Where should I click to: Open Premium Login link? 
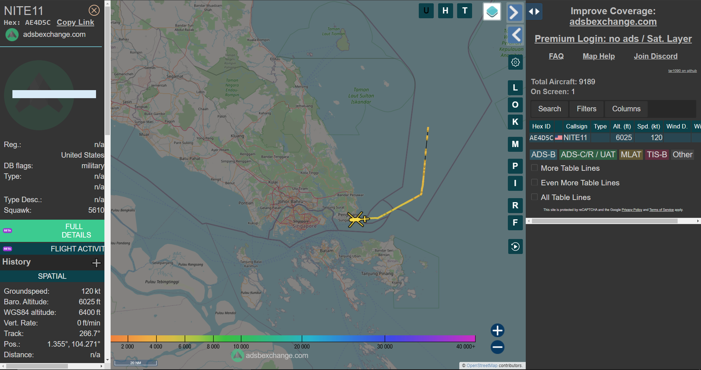coord(613,39)
